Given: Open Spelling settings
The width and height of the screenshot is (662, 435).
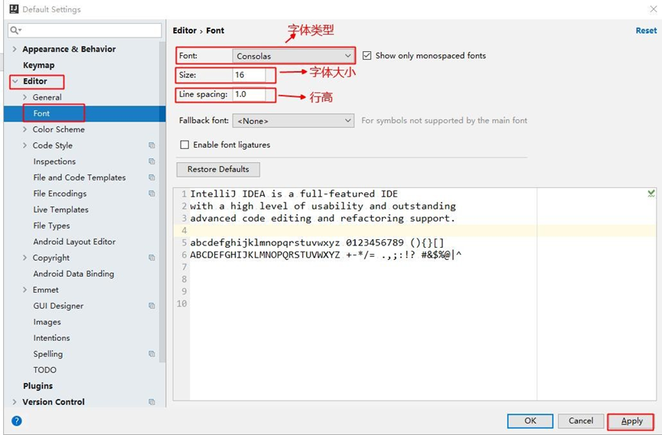Looking at the screenshot, I should [x=47, y=353].
